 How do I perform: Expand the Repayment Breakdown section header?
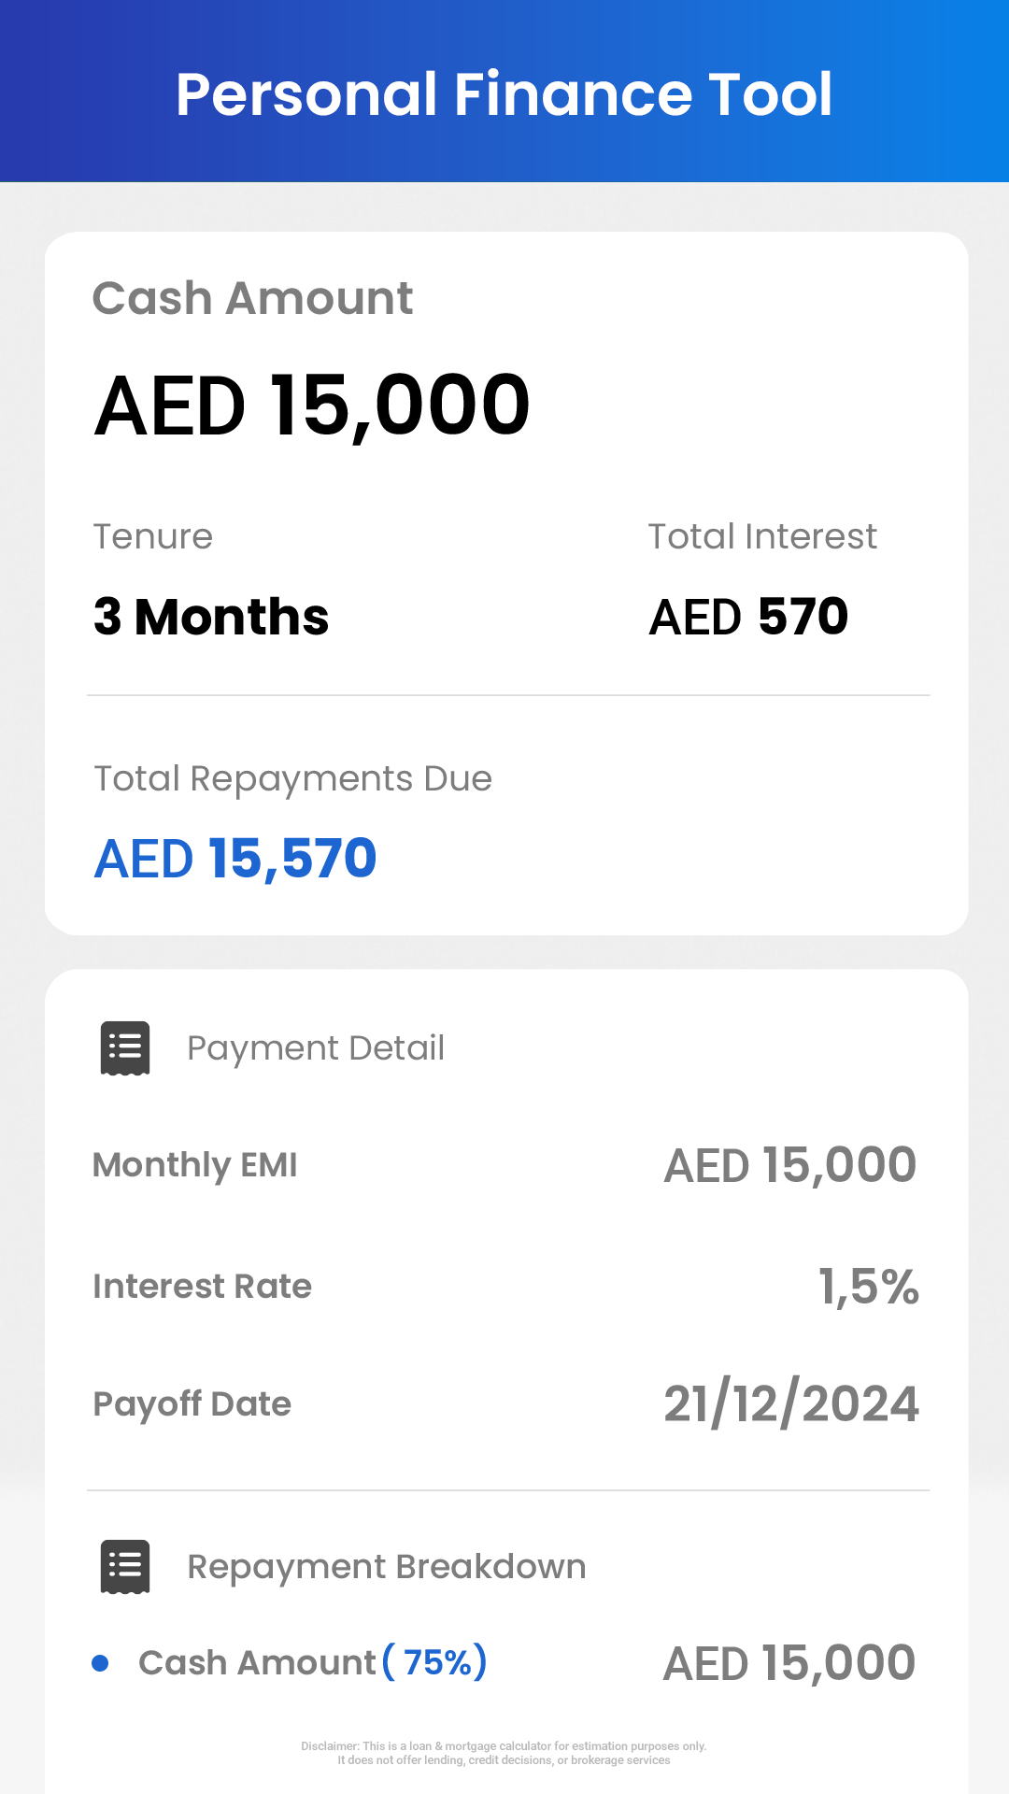(x=387, y=1567)
